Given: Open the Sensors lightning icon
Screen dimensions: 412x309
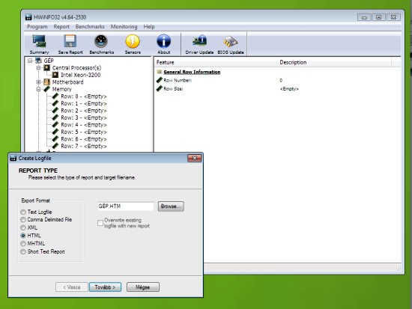Looking at the screenshot, I should pos(133,41).
